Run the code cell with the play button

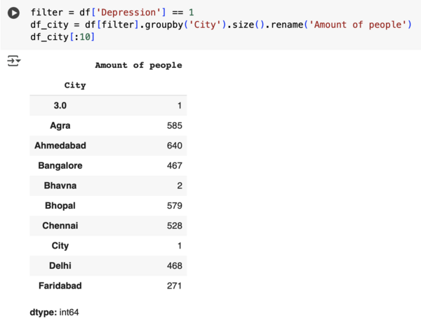pos(13,13)
